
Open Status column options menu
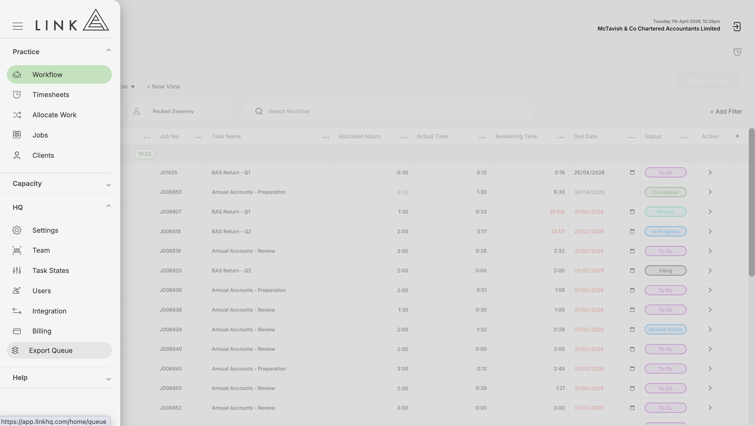coord(684,138)
